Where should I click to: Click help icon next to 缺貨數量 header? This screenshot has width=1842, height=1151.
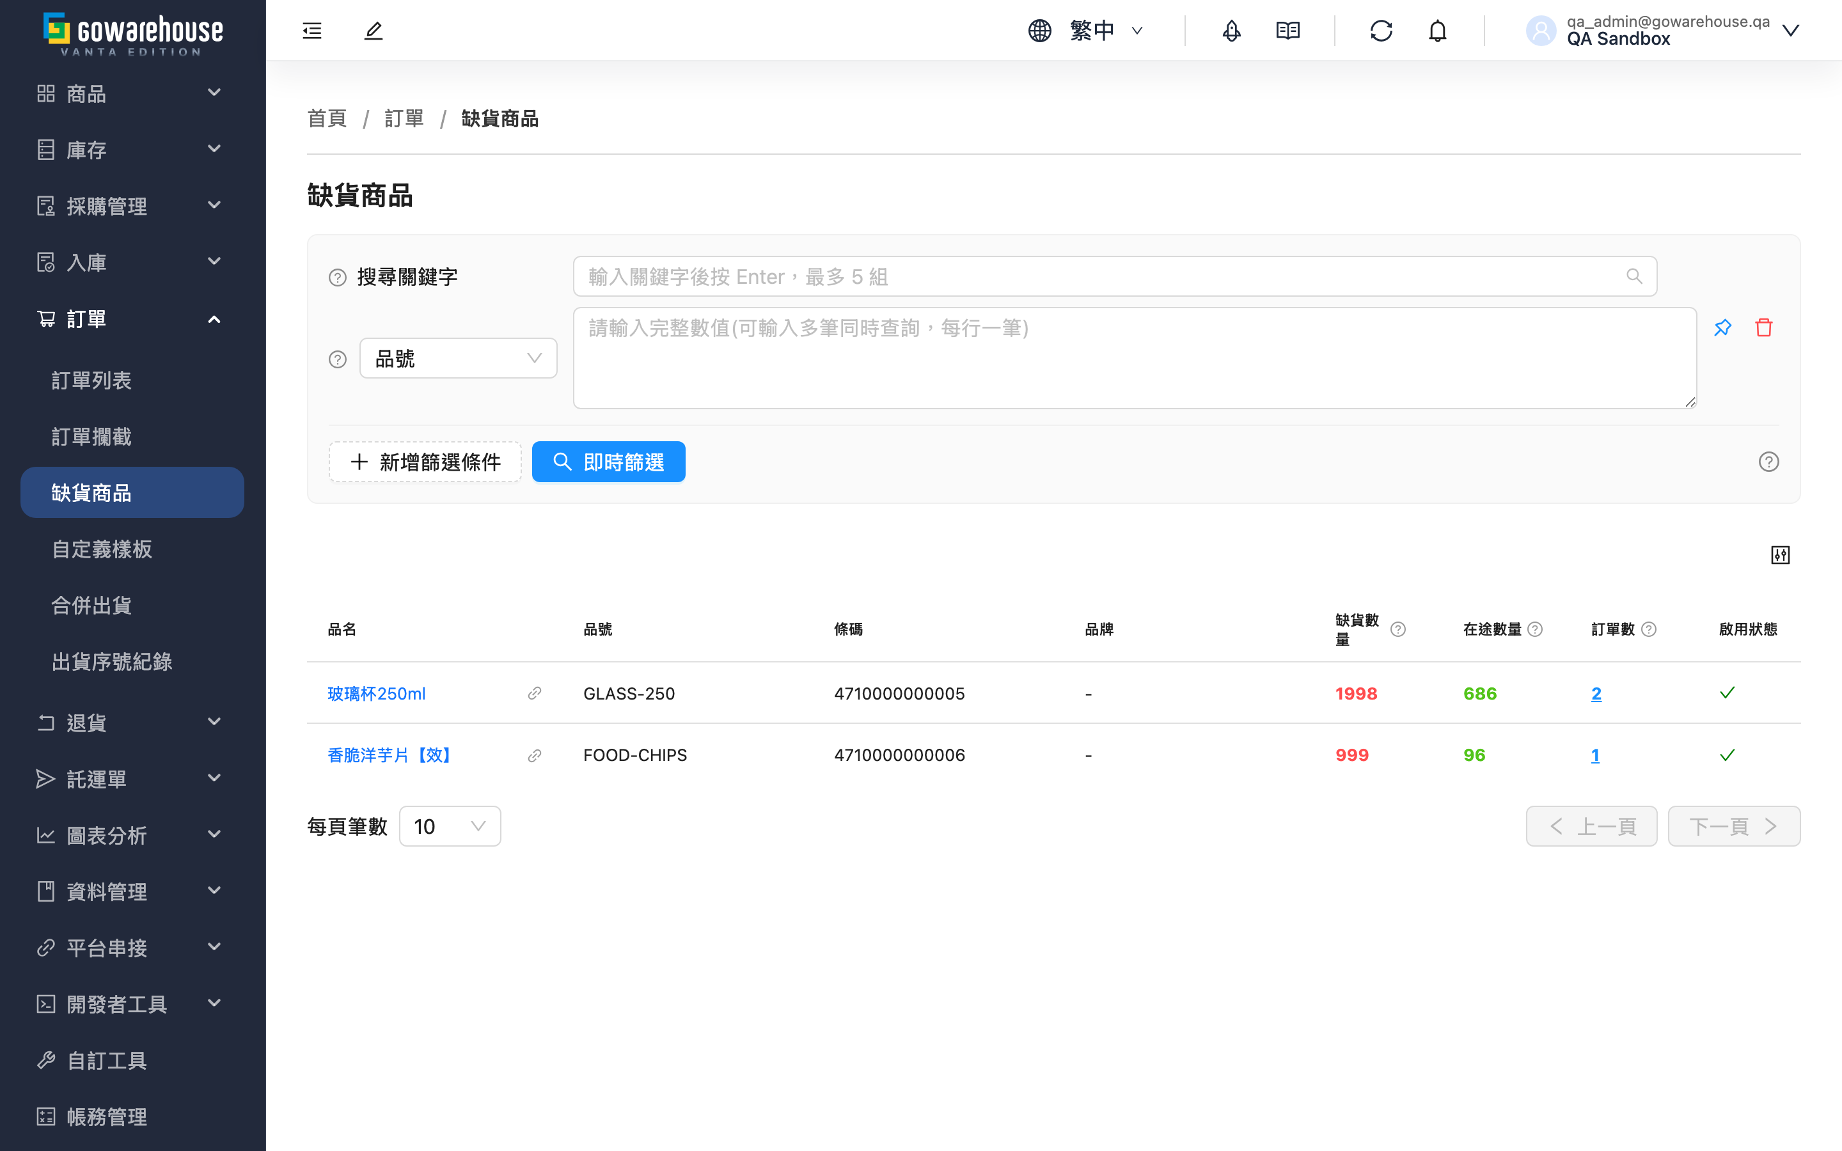1397,630
